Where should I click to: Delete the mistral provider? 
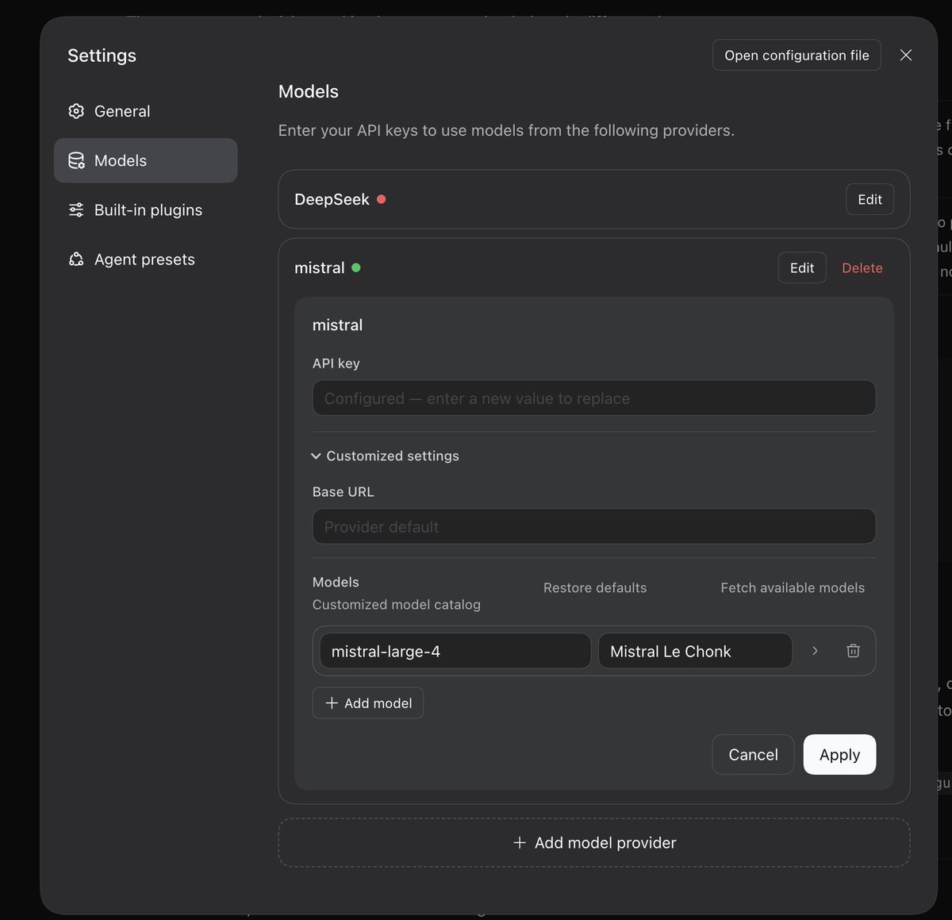[862, 268]
